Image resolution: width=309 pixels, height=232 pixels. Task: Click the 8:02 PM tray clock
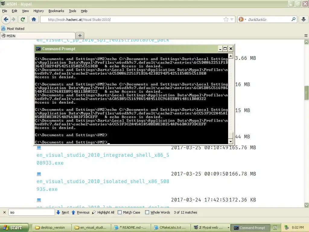coord(298,227)
